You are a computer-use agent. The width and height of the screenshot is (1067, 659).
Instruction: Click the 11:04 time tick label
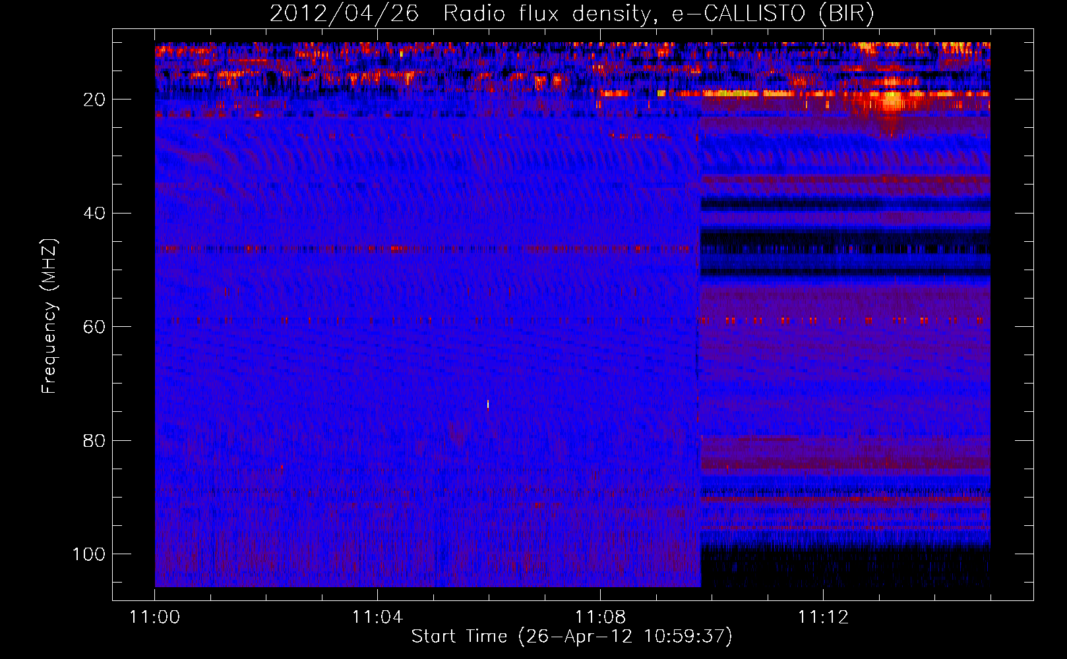(377, 617)
